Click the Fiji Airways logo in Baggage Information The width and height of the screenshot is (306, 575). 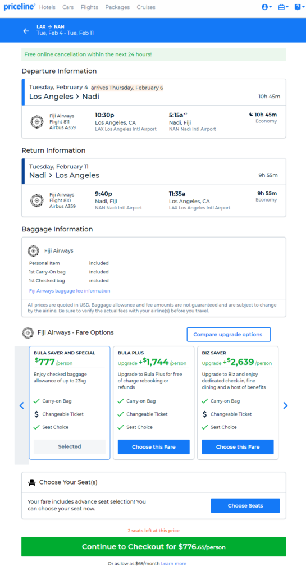(x=33, y=251)
